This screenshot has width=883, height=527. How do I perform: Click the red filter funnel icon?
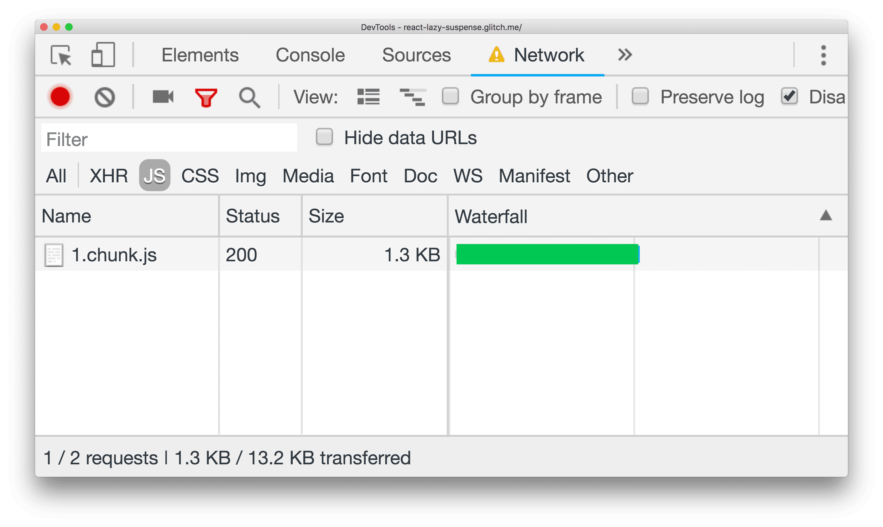pos(206,97)
